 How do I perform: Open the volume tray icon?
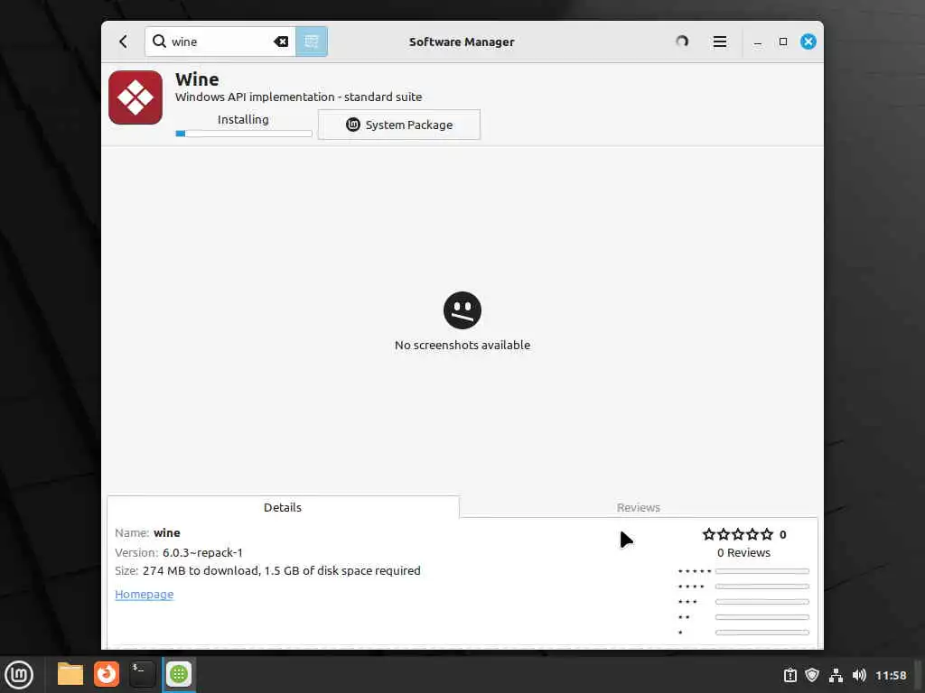coord(859,675)
